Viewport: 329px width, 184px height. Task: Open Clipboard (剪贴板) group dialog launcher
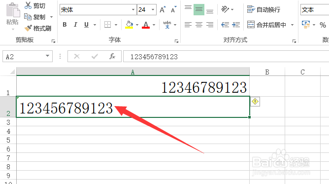[x=54, y=41]
